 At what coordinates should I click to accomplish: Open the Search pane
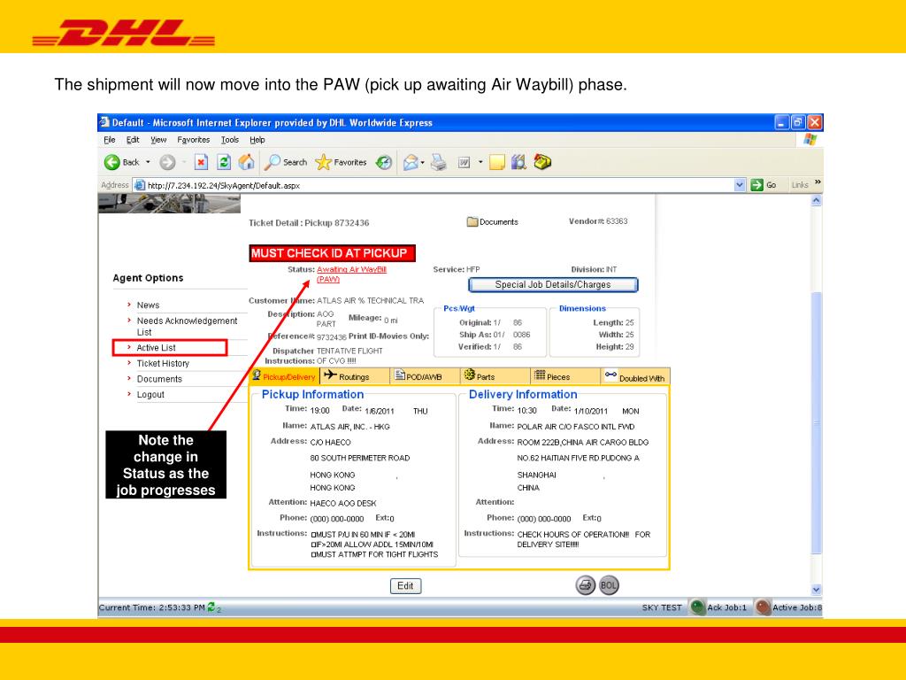(x=286, y=163)
